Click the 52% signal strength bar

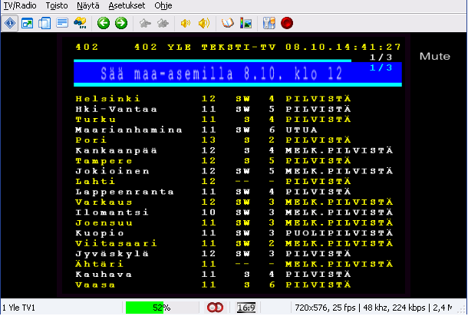tap(161, 308)
